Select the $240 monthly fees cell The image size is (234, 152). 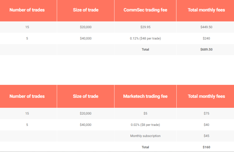click(206, 38)
